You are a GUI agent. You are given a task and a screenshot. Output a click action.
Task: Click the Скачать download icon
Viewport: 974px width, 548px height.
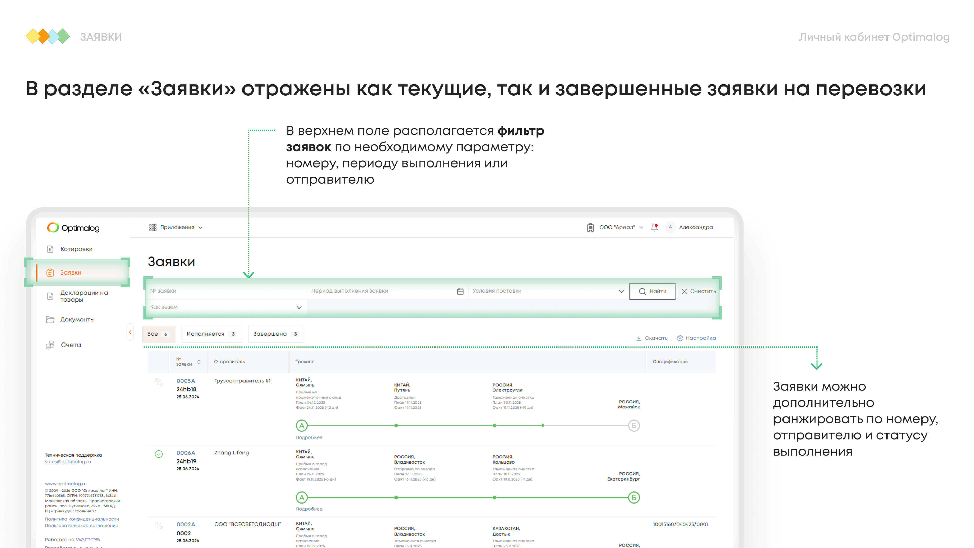pos(639,338)
